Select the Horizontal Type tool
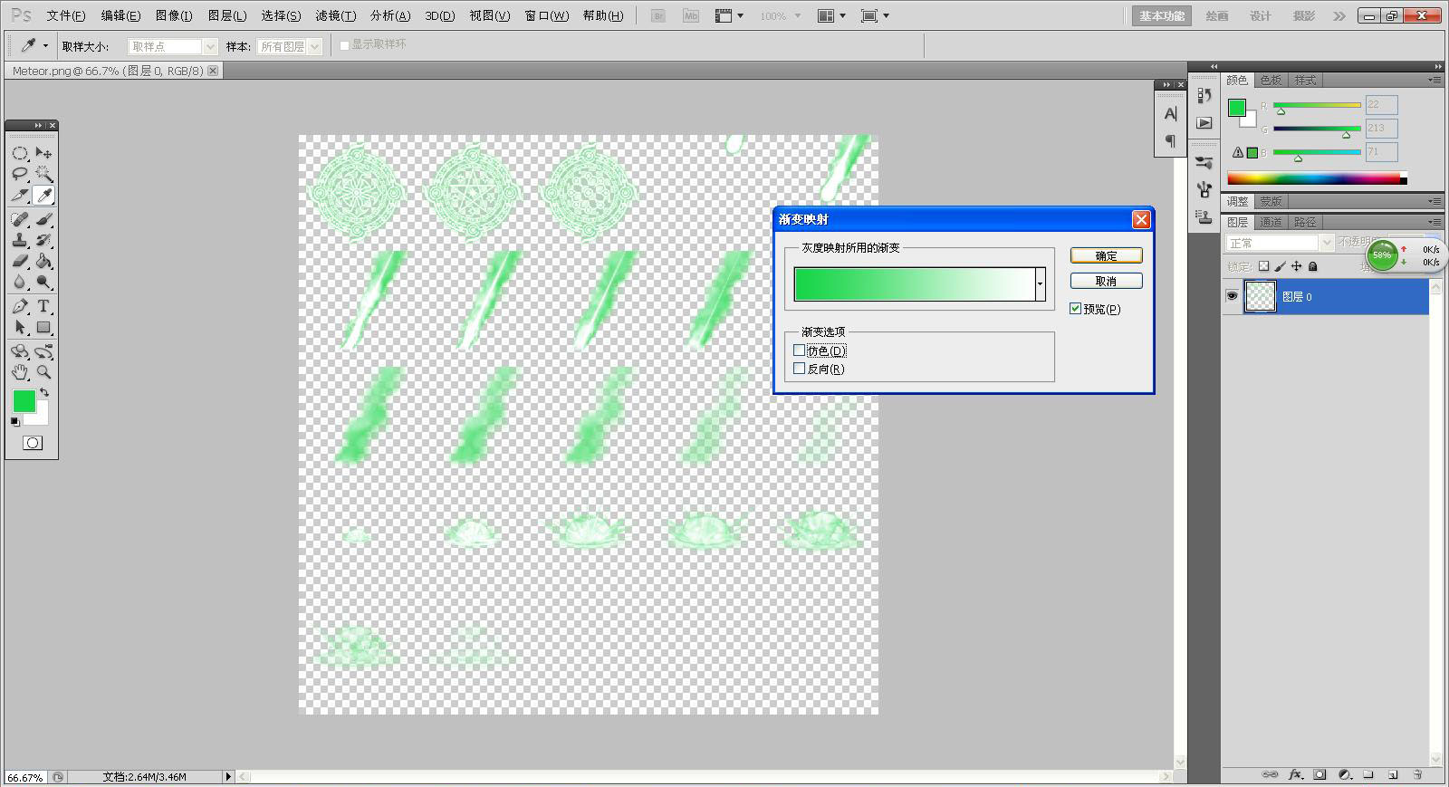This screenshot has height=787, width=1449. 43,306
